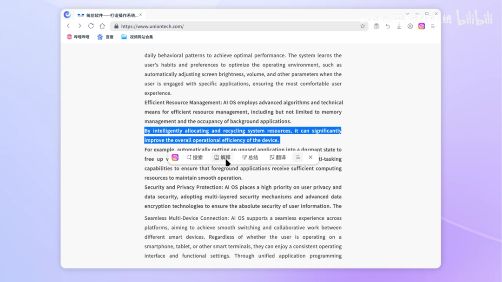
Task: Click the text 'Security and Privacy Protection:'
Action: tap(184, 187)
